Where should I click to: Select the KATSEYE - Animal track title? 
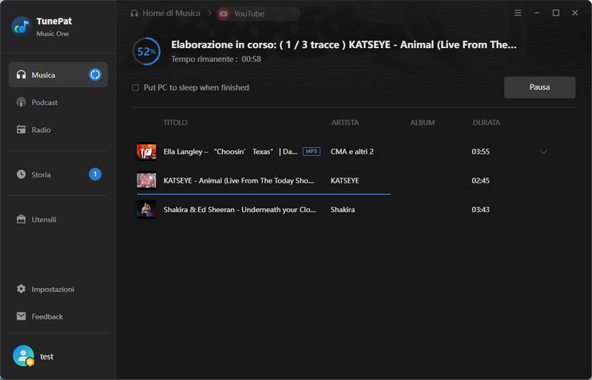pos(238,180)
